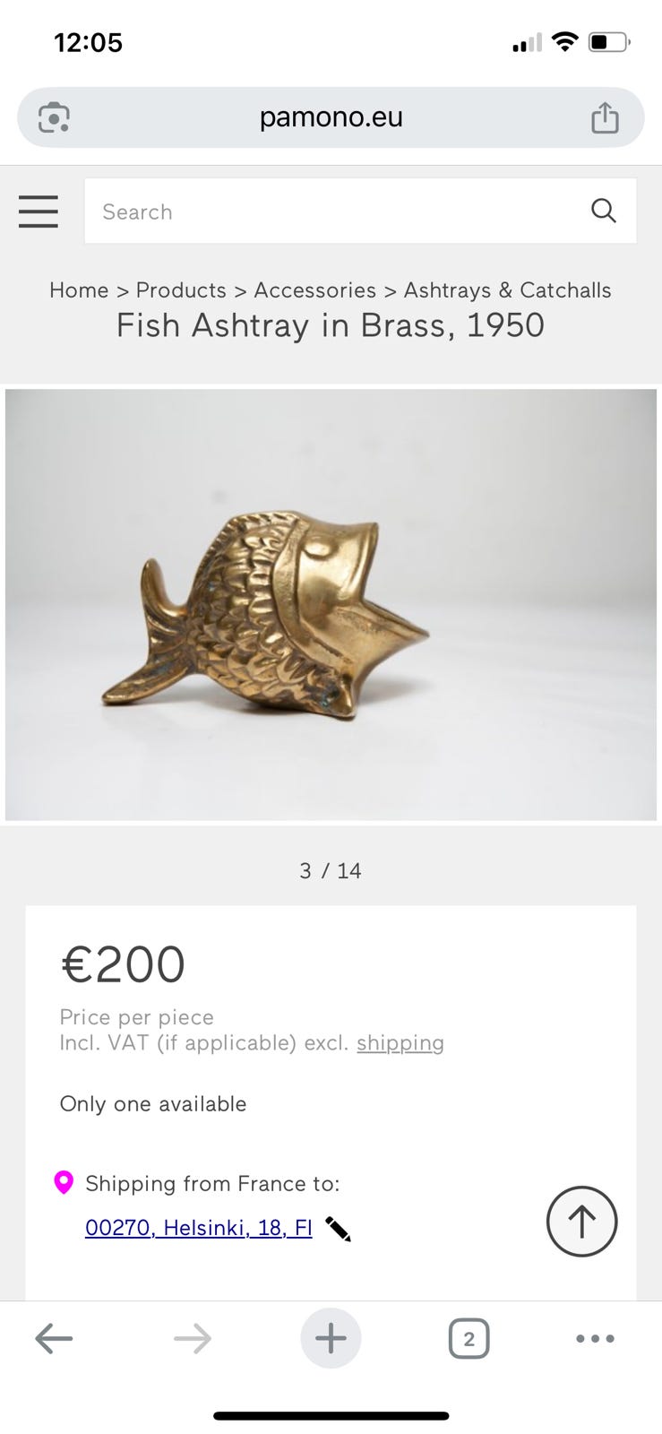Tap the search magnifier icon
This screenshot has width=662, height=1434.
tap(604, 211)
